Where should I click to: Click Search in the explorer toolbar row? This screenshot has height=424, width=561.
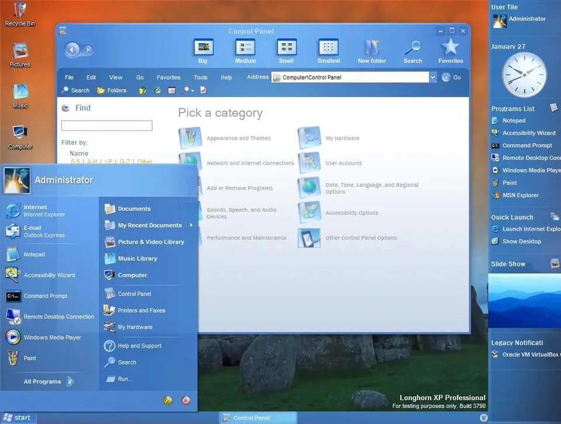[x=75, y=91]
